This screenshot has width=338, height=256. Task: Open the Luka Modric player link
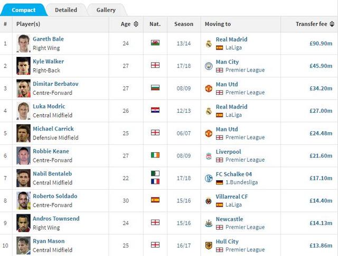(x=49, y=106)
